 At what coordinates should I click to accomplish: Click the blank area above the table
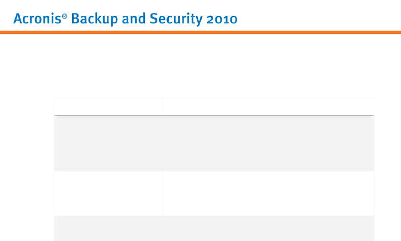(x=200, y=67)
